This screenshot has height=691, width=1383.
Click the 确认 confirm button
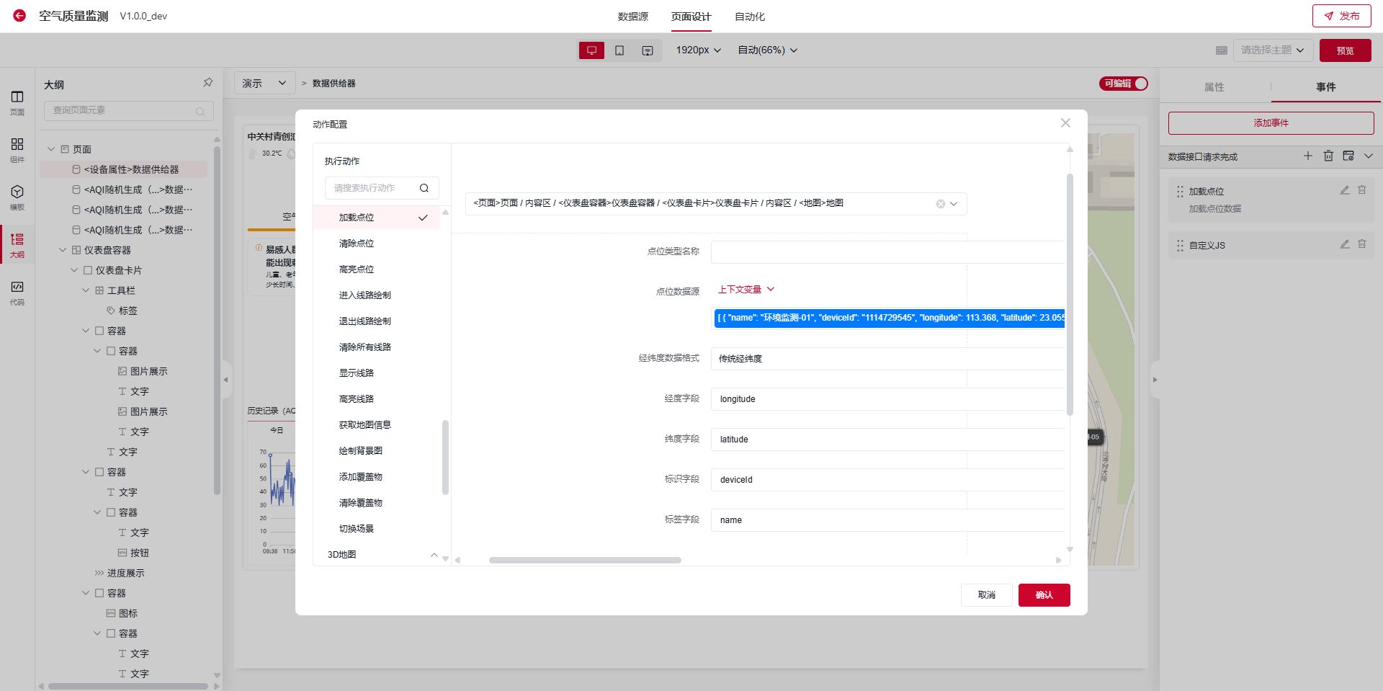(1044, 595)
